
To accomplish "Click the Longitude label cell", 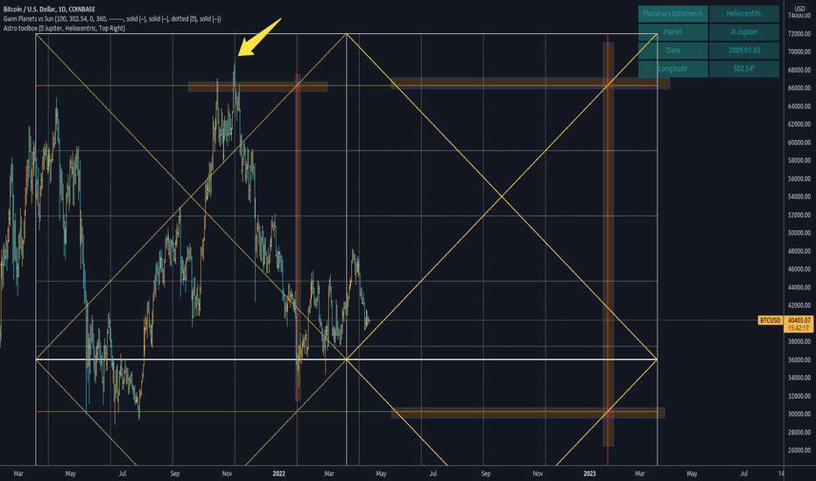I will click(672, 68).
